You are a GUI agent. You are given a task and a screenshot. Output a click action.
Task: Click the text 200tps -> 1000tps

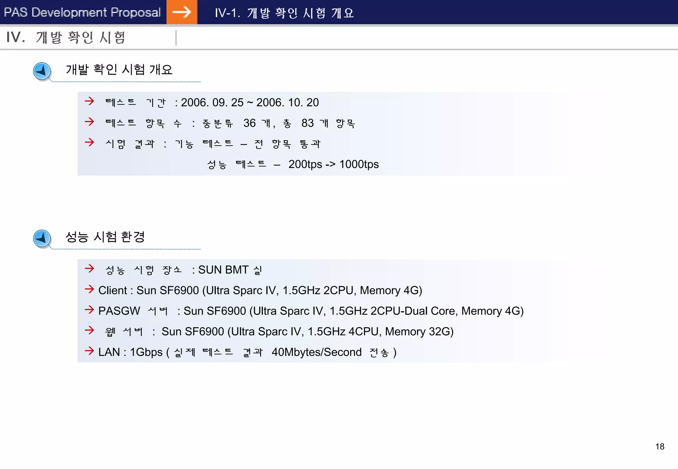pyautogui.click(x=333, y=164)
